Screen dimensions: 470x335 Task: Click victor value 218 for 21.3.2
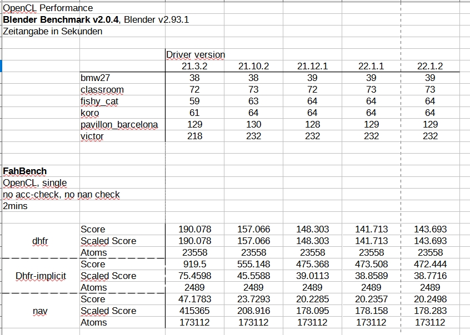tap(194, 136)
